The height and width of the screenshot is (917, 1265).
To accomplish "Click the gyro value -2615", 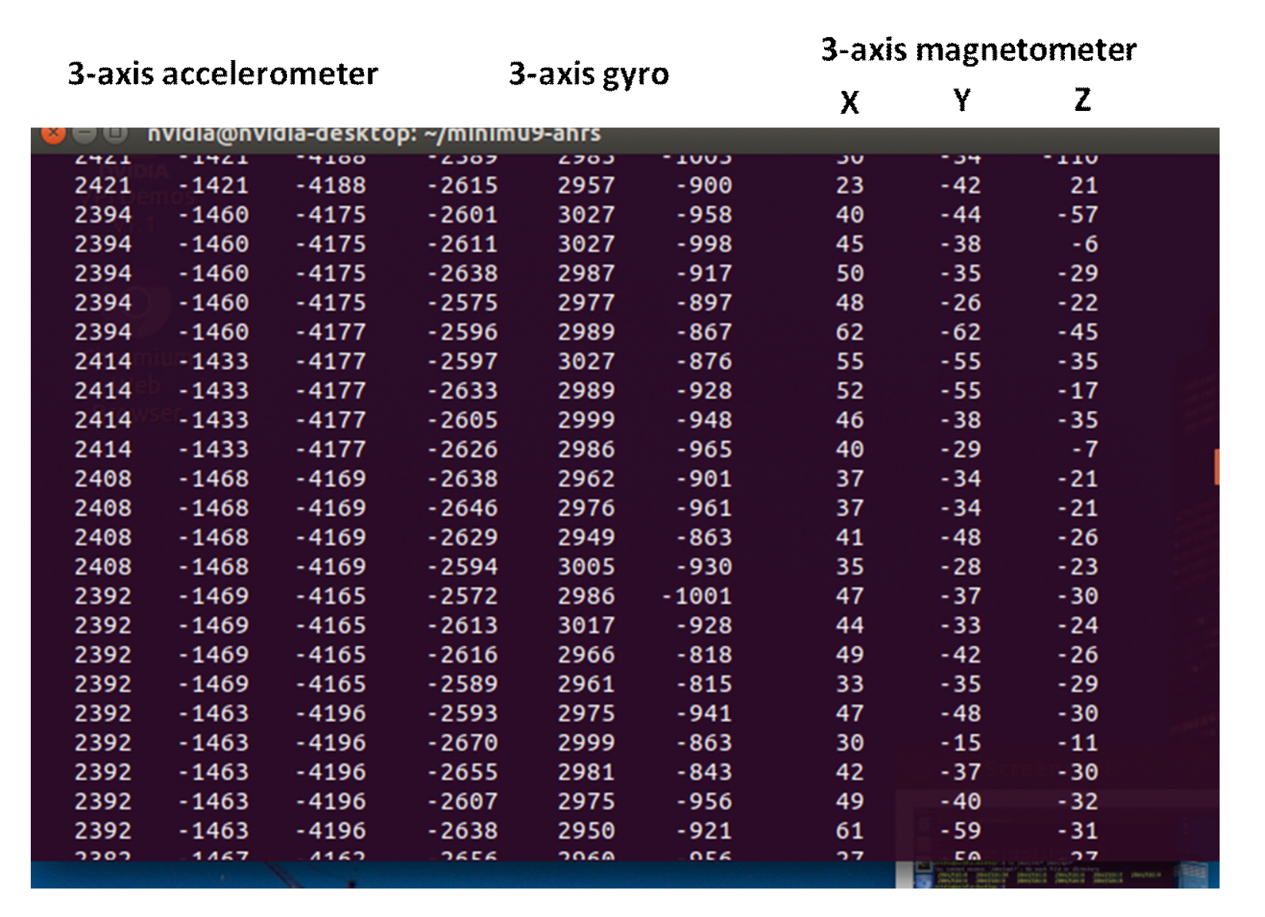I will click(x=462, y=186).
